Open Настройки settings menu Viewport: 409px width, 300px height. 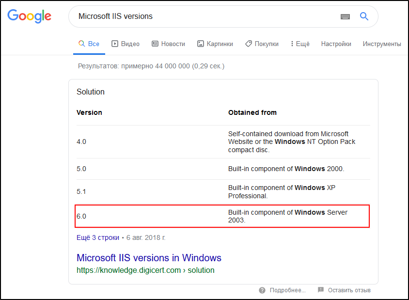coord(336,44)
